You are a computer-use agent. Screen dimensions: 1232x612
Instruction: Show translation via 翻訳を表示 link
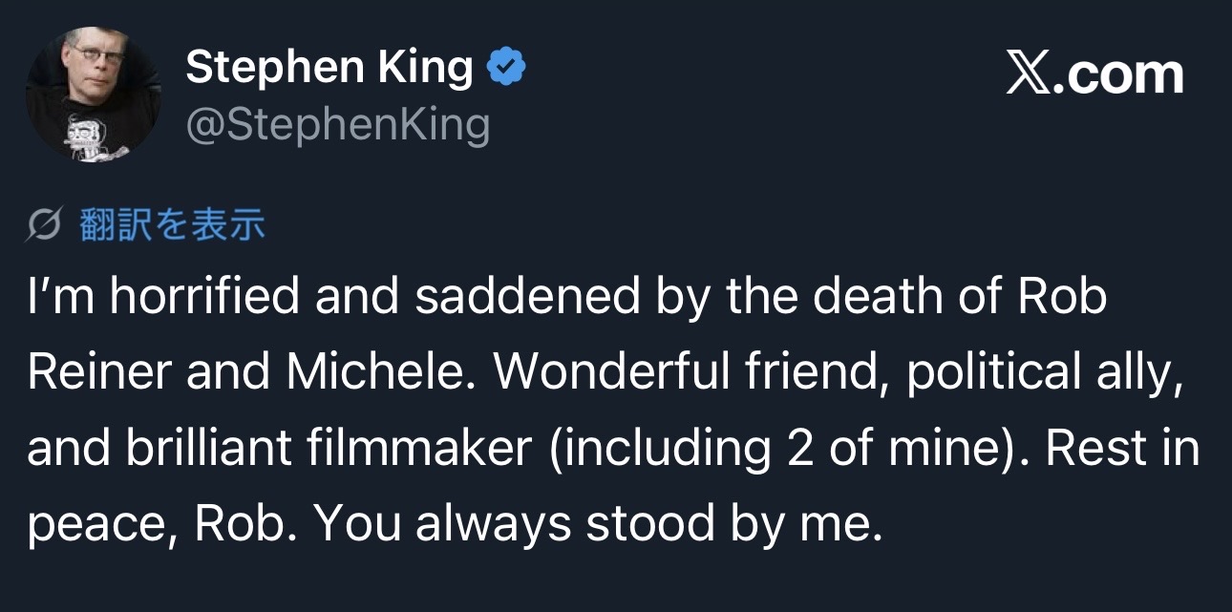point(172,224)
